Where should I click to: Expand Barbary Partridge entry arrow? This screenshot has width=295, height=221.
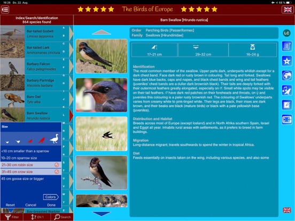click(x=71, y=83)
